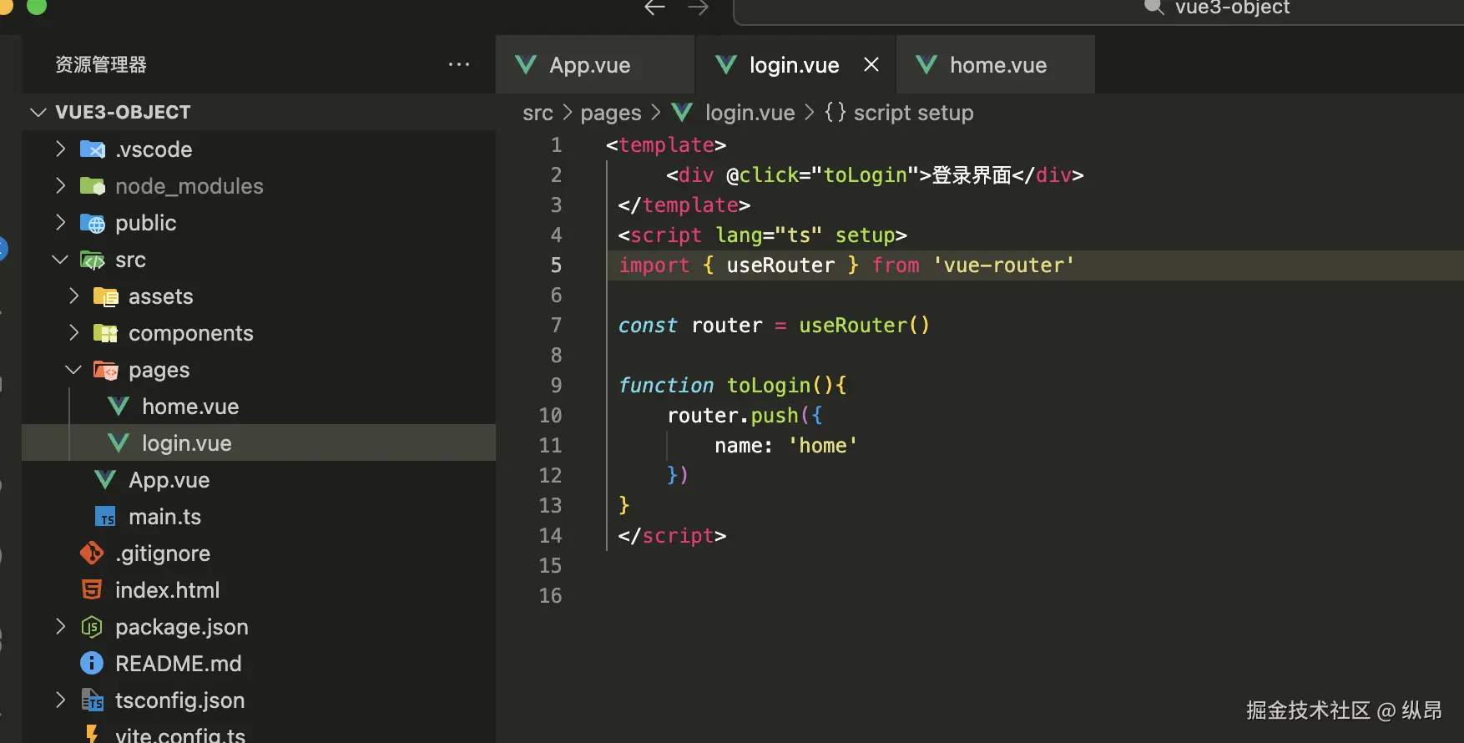
Task: Click the Vue icon in the home.vue tab
Action: click(x=926, y=64)
